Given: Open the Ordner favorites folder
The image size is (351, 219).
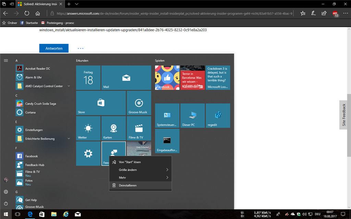Looking at the screenshot, I should point(10,23).
